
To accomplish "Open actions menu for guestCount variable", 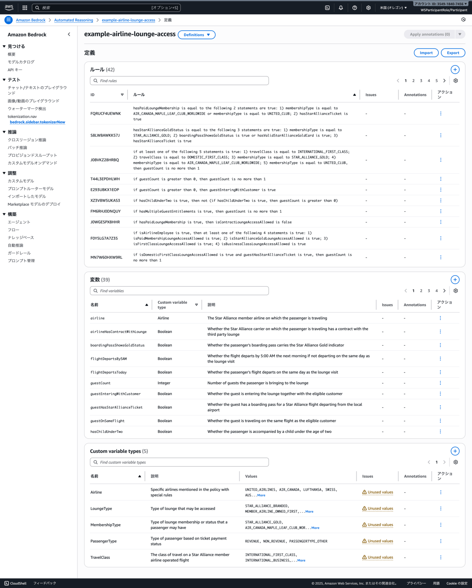I will pyautogui.click(x=440, y=383).
